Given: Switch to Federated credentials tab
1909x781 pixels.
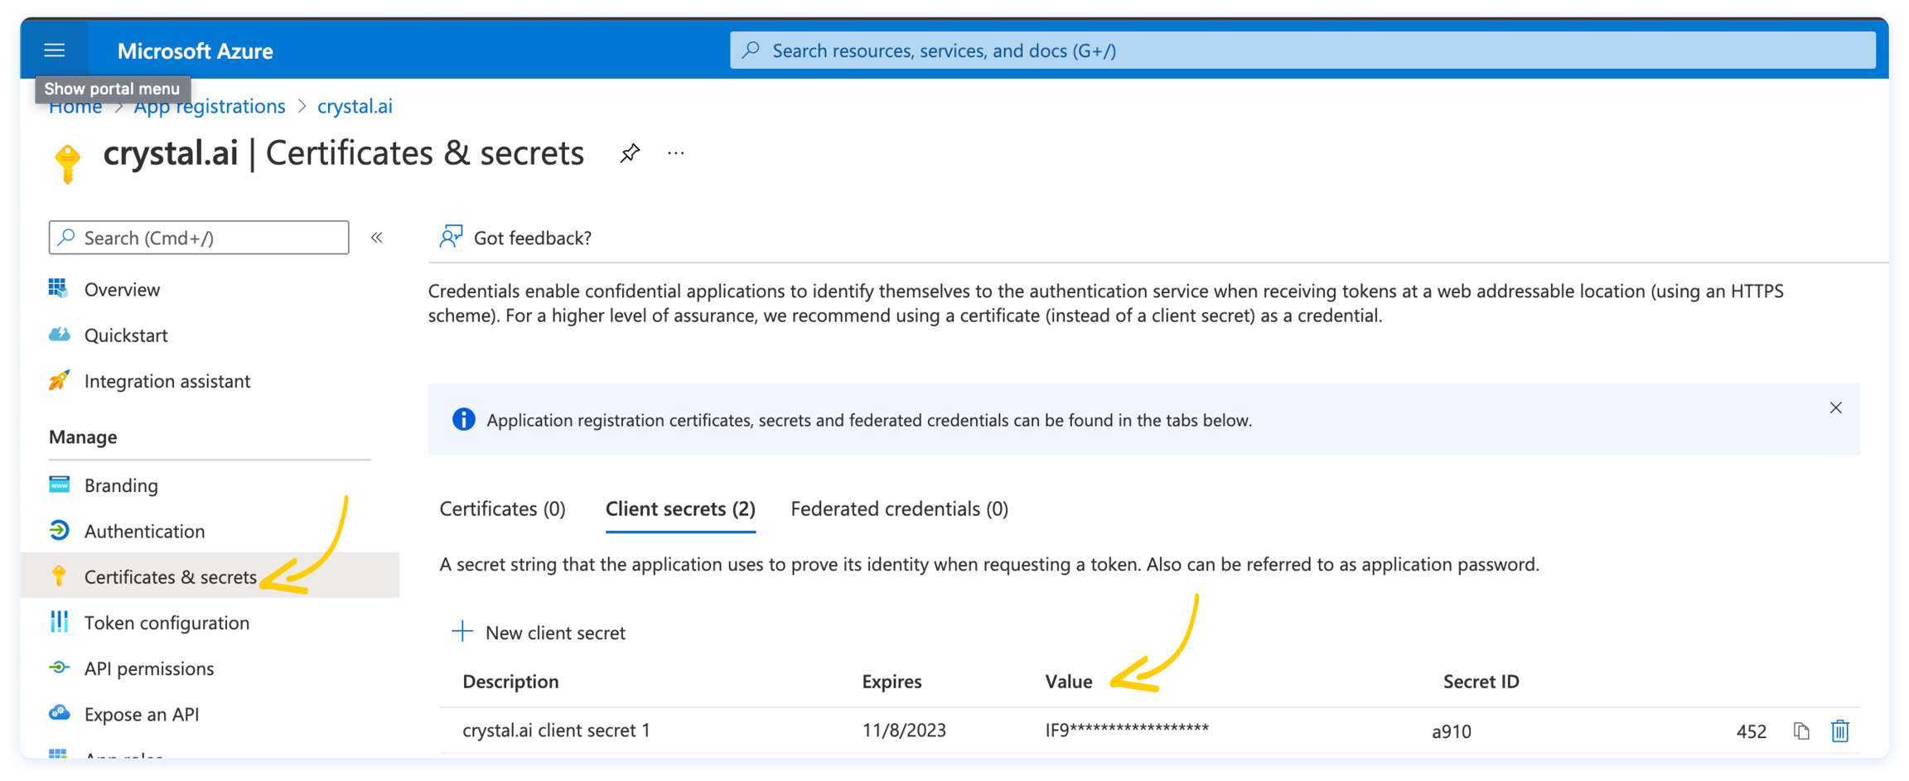Looking at the screenshot, I should coord(899,509).
